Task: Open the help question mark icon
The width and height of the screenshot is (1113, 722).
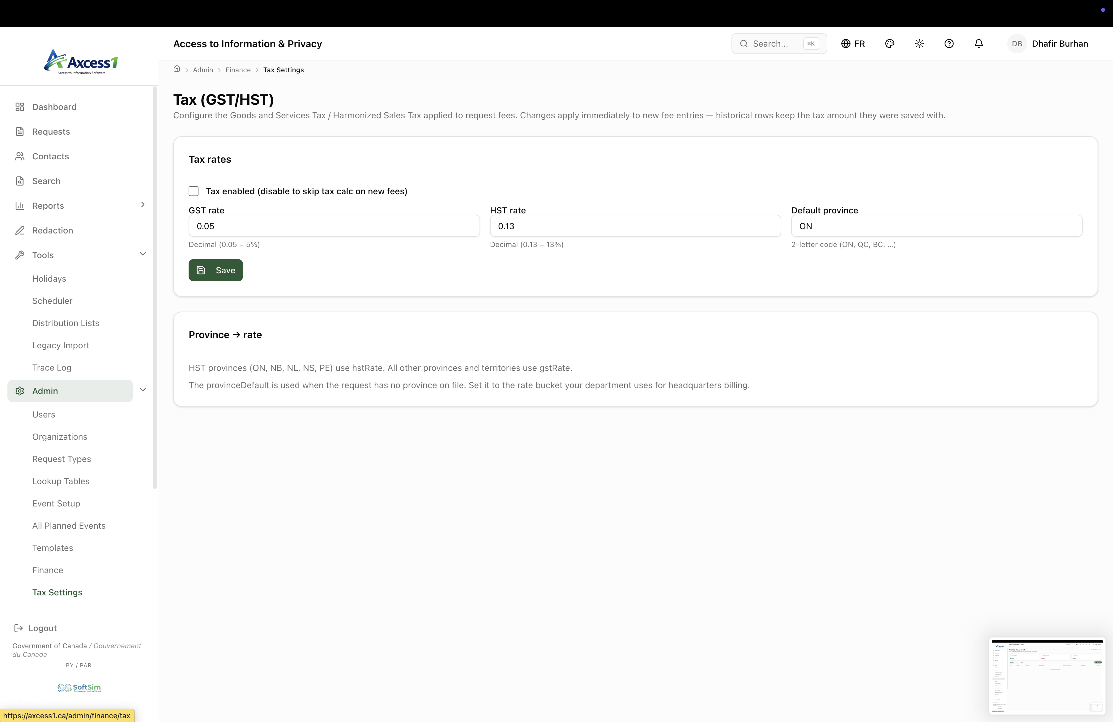Action: (949, 44)
